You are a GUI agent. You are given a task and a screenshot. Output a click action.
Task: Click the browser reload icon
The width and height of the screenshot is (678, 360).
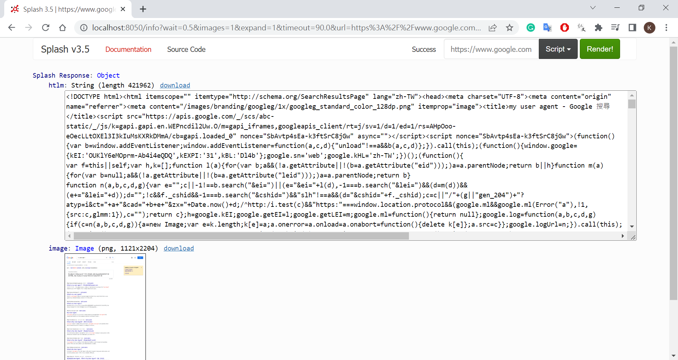point(46,28)
